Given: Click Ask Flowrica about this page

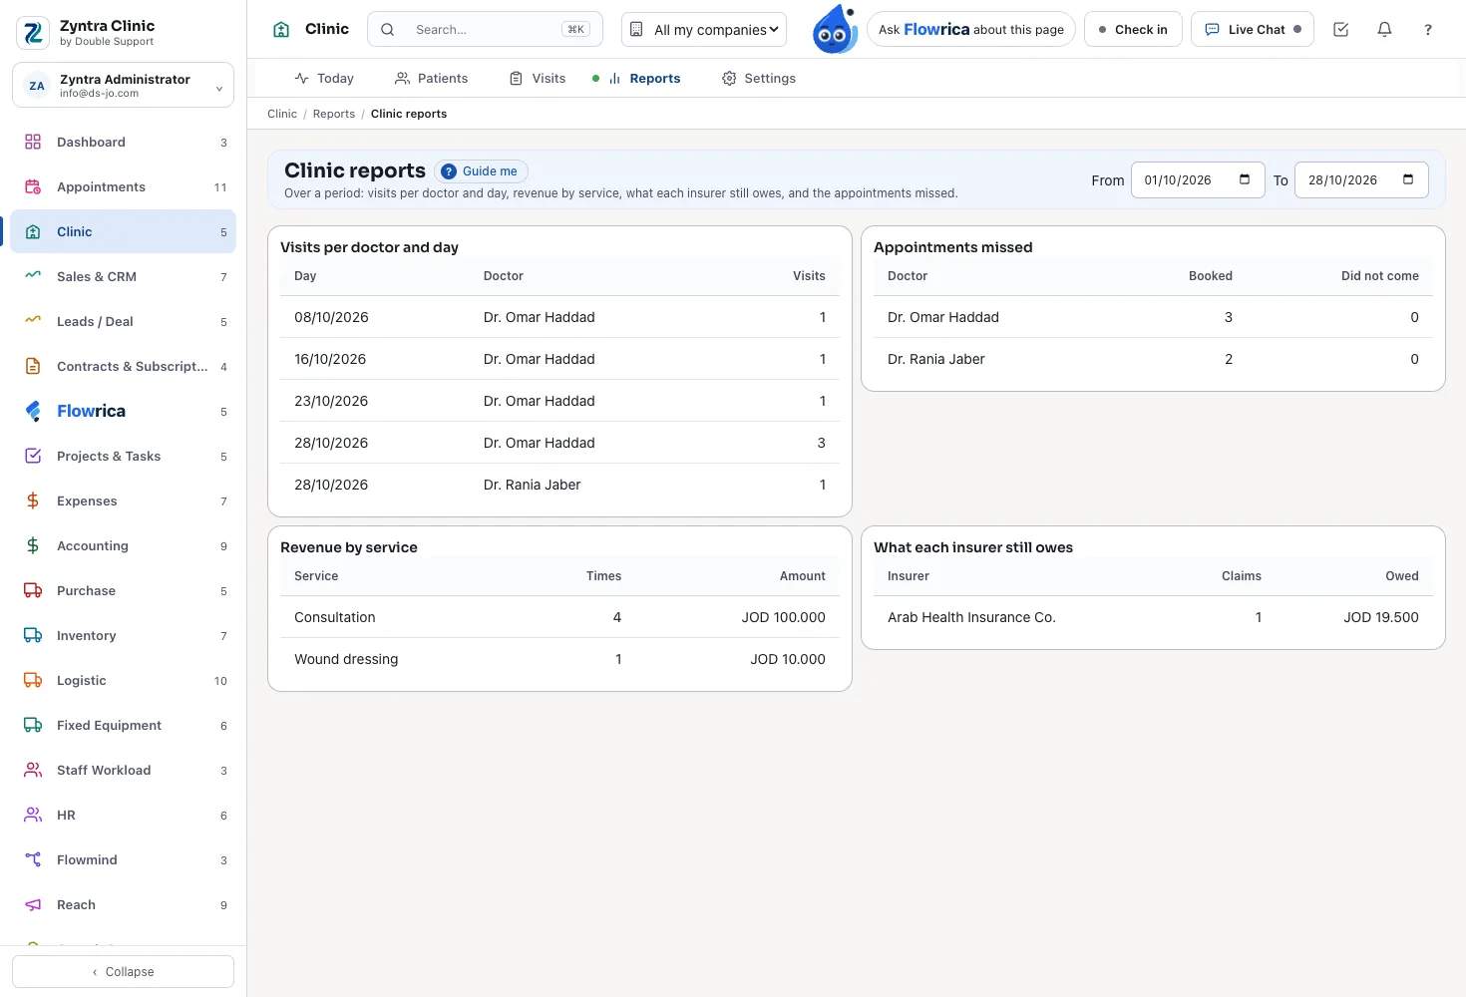Looking at the screenshot, I should tap(970, 30).
